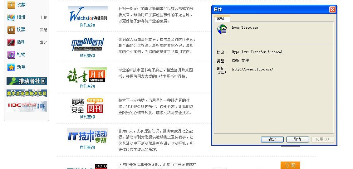353x169 pixels.
Task: Close the 属性 dialog with red X
Action: 332,9
